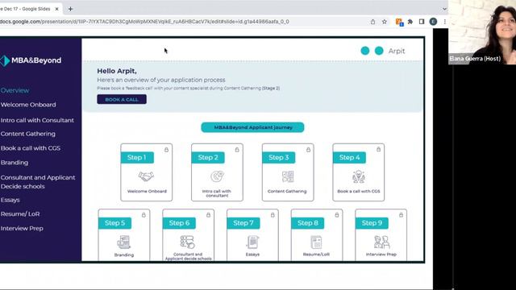The width and height of the screenshot is (516, 290).
Task: Open a new browser tab
Action: 70,9
